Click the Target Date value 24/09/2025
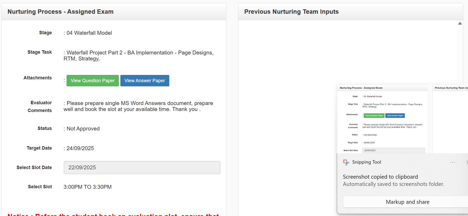The width and height of the screenshot is (468, 216). click(x=80, y=148)
